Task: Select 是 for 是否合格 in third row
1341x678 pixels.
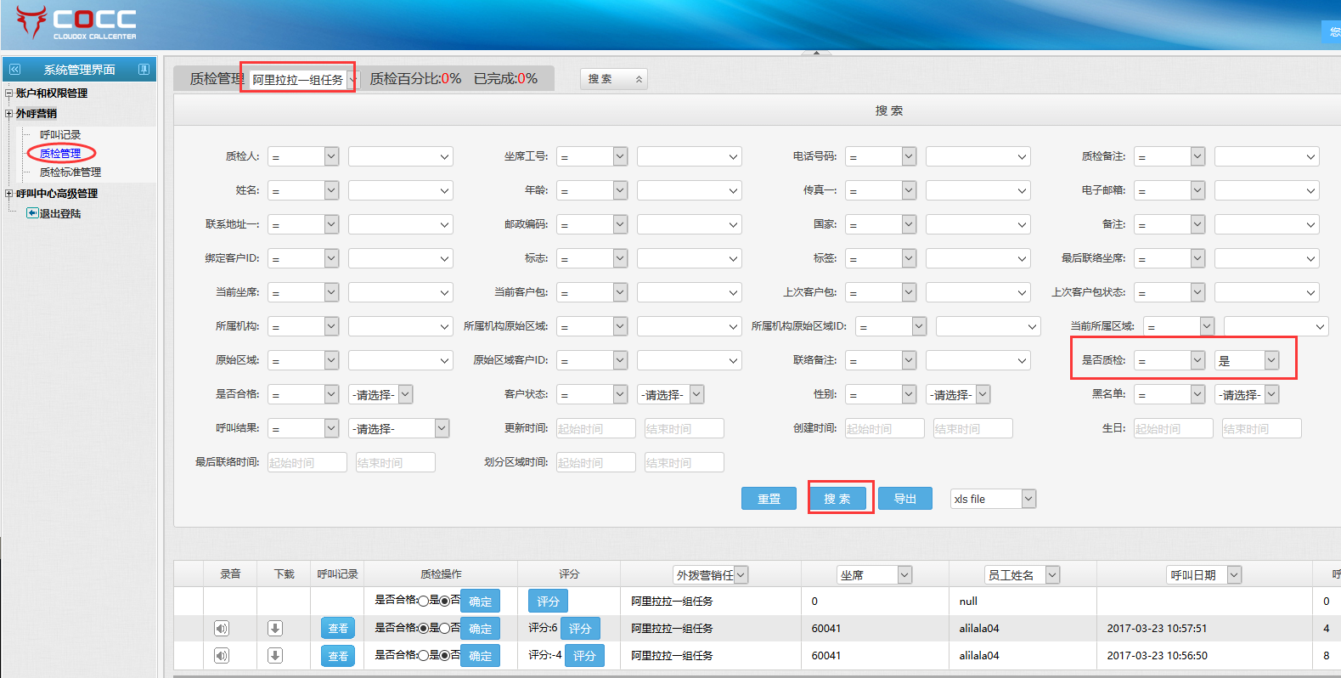Action: (424, 656)
